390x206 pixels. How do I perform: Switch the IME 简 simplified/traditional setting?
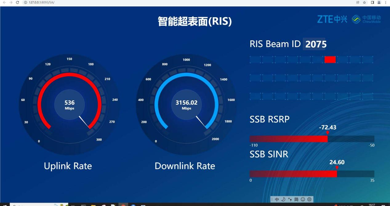(296, 199)
